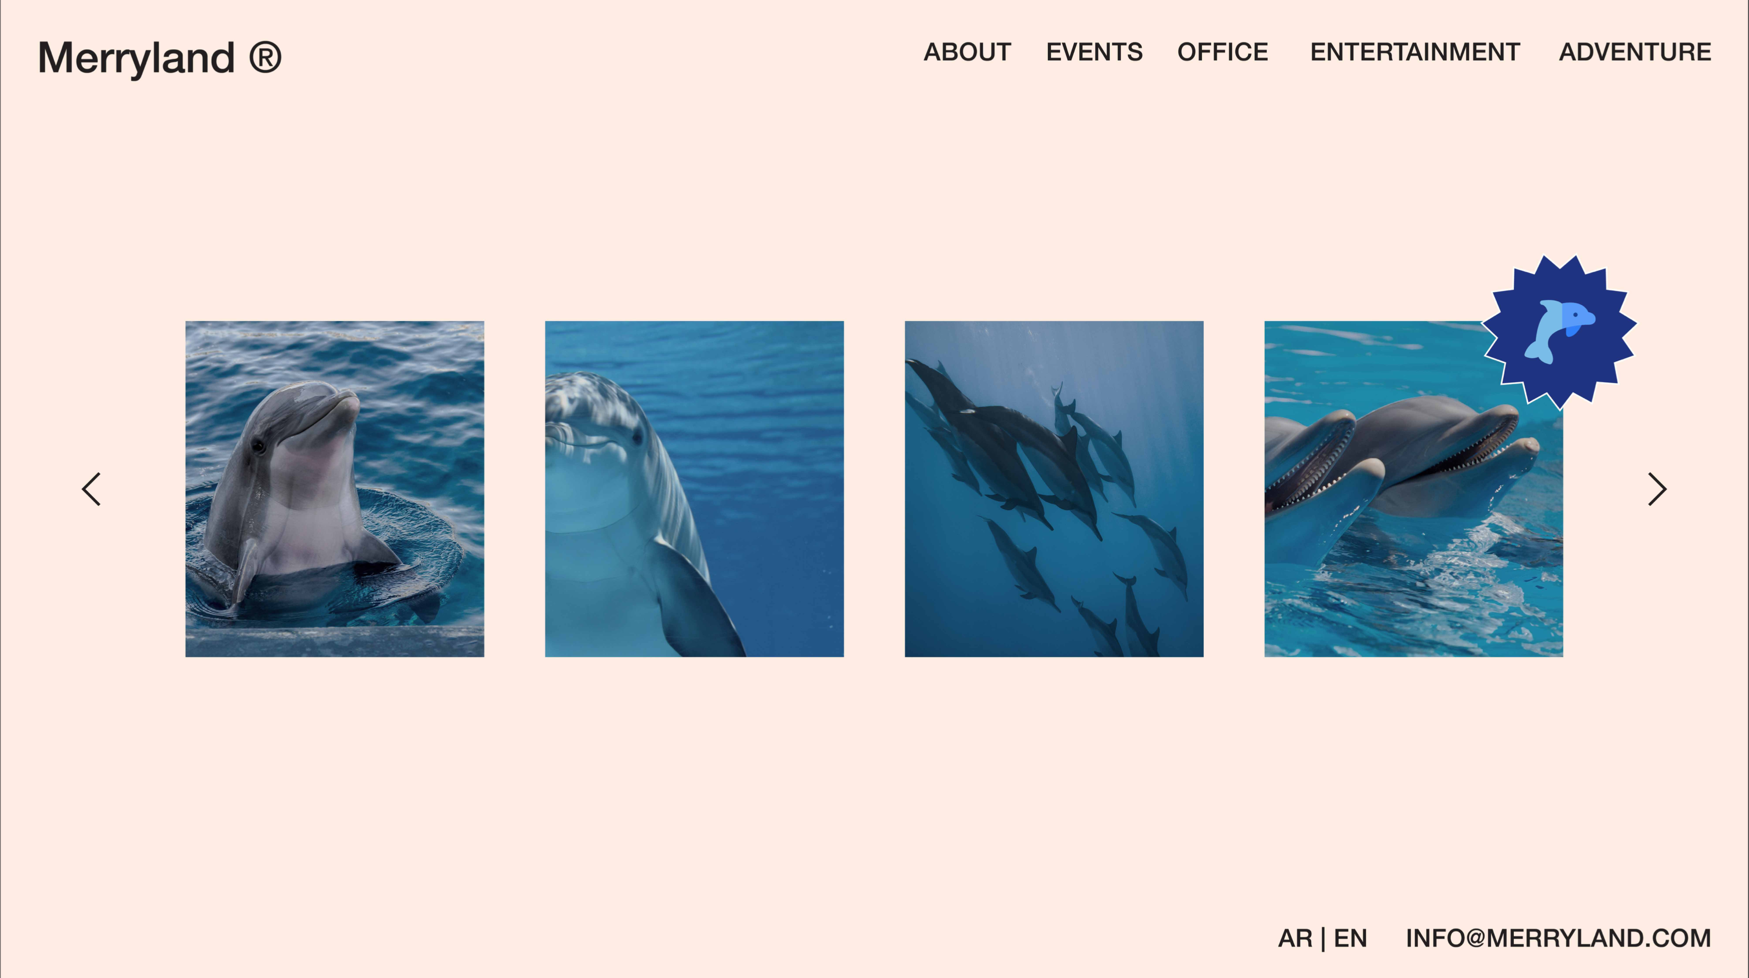
Task: Open the EVENTS menu item
Action: click(1094, 52)
